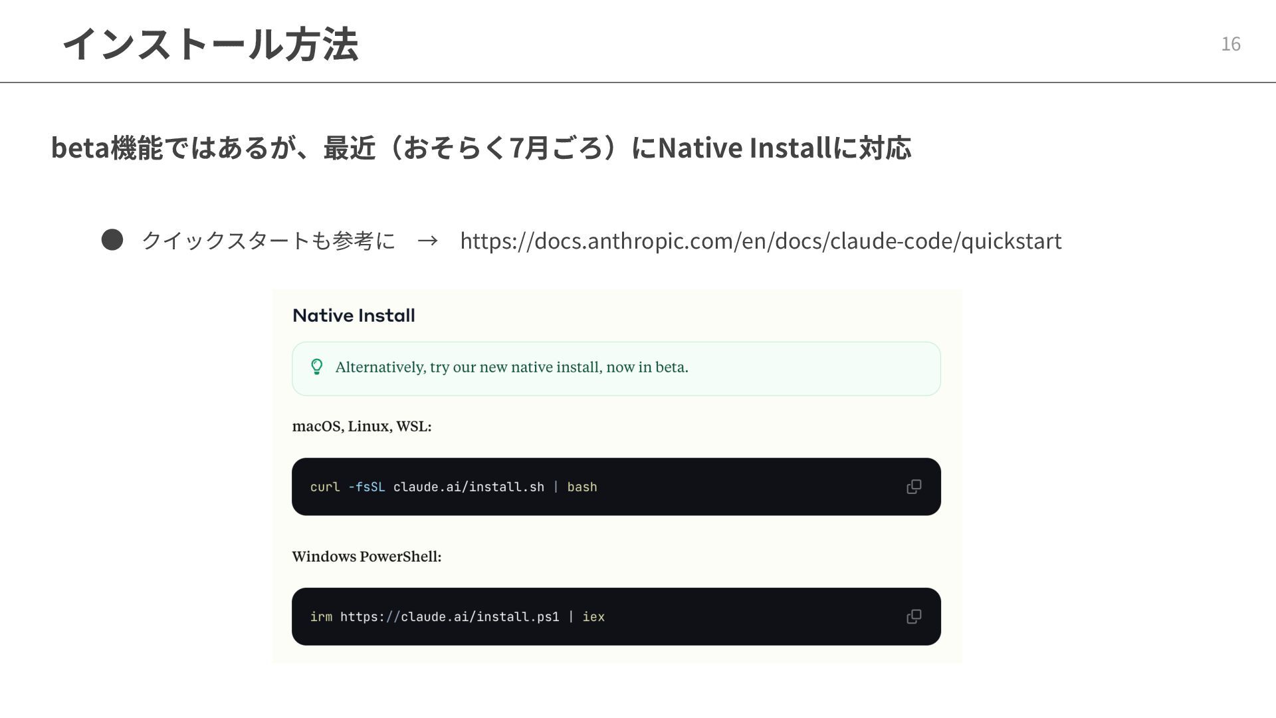Click the 'クイックスタートも参考に' bullet text
Image resolution: width=1276 pixels, height=718 pixels.
[x=268, y=240]
